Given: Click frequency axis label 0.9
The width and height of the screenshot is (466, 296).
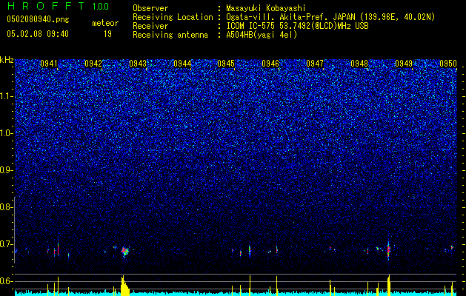Looking at the screenshot, I should pyautogui.click(x=4, y=170).
